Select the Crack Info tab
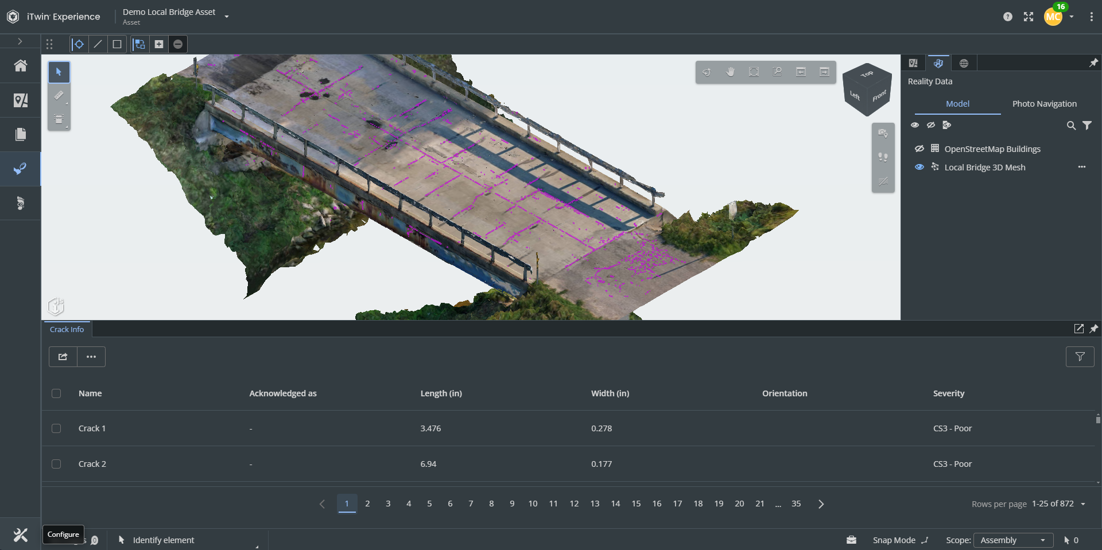 pyautogui.click(x=67, y=329)
